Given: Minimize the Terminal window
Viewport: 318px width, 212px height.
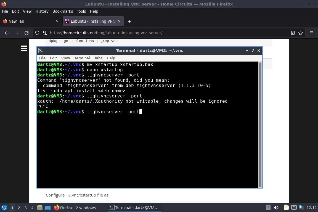Looking at the screenshot, I should click(x=247, y=51).
